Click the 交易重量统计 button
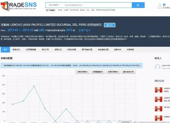Viewport: 170px width, 123px height. pos(98,72)
